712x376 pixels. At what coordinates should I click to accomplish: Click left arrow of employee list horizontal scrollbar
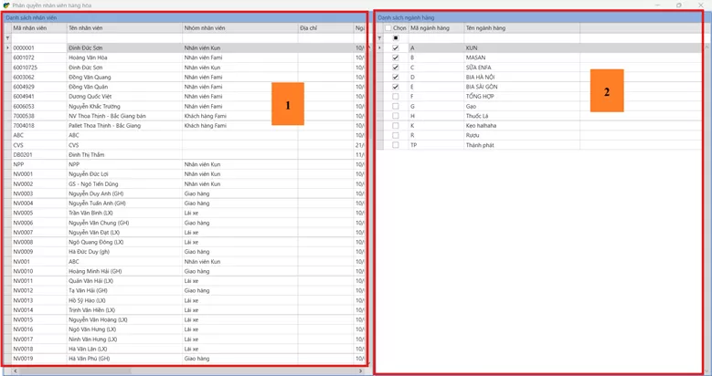pos(15,371)
